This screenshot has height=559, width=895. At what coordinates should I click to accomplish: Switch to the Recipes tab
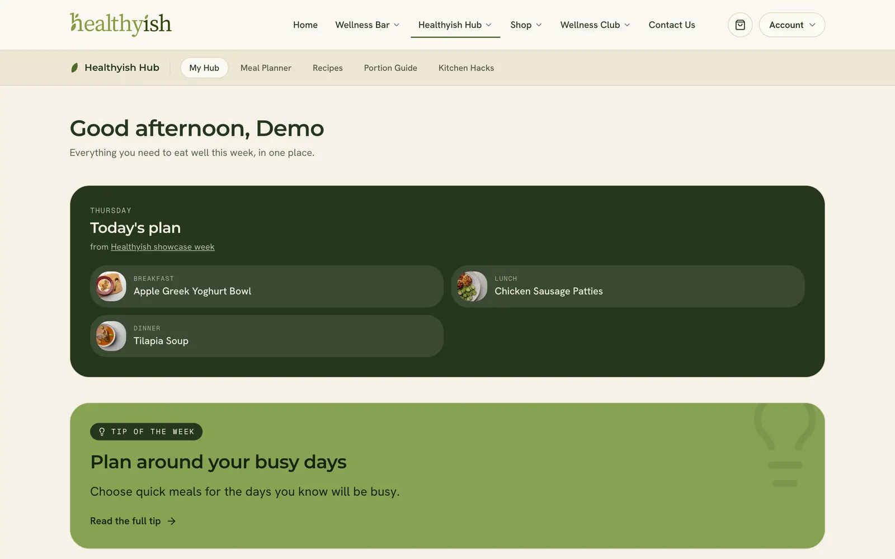coord(328,68)
